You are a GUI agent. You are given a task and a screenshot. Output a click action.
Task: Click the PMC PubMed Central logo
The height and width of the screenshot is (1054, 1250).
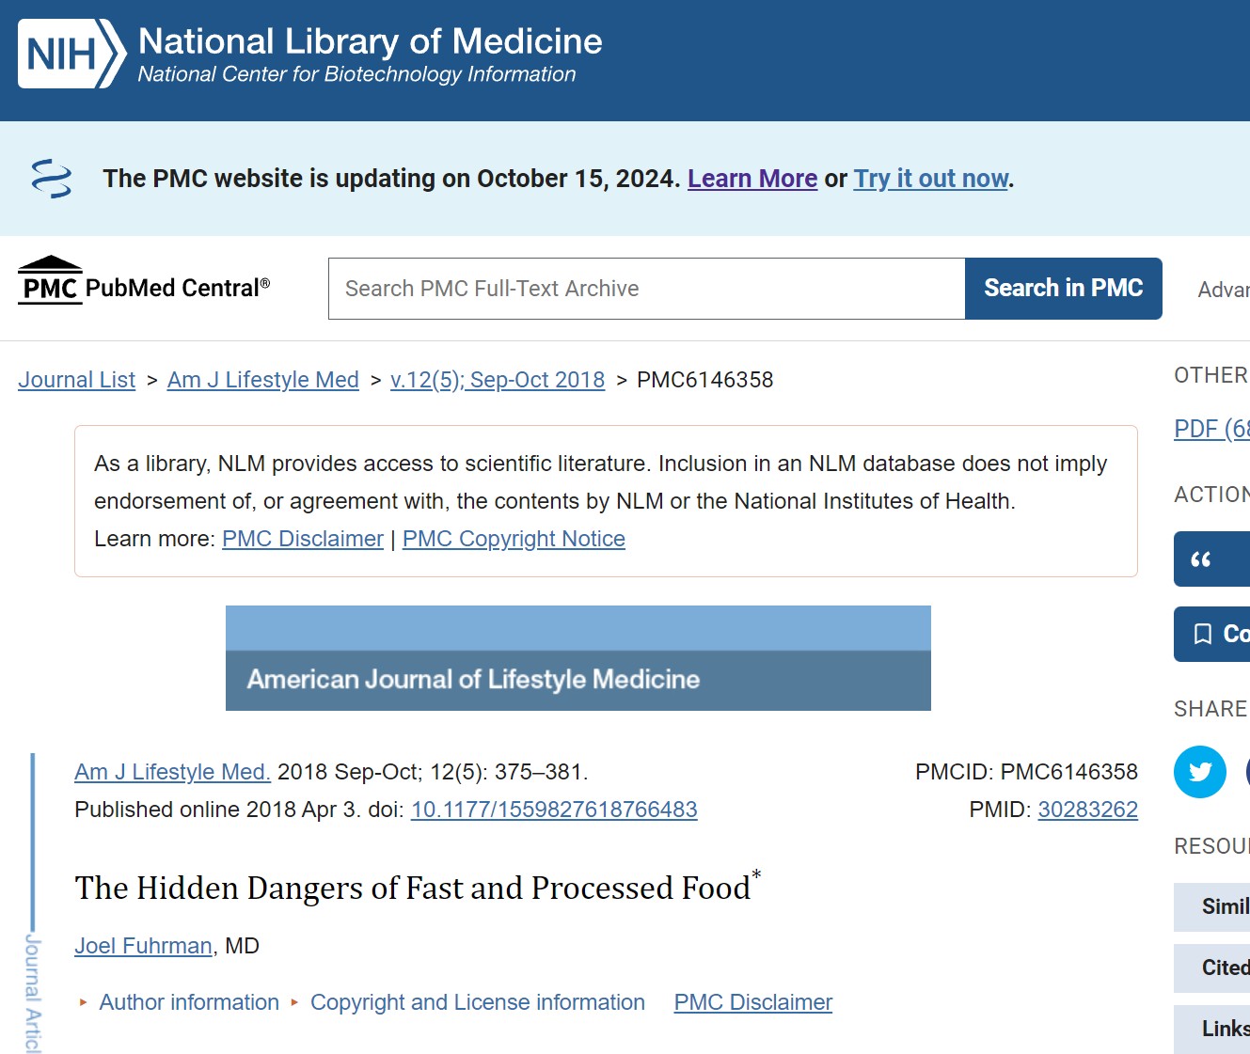(x=144, y=282)
